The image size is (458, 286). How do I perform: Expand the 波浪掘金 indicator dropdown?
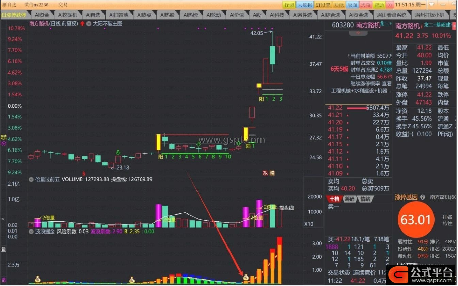click(x=31, y=231)
